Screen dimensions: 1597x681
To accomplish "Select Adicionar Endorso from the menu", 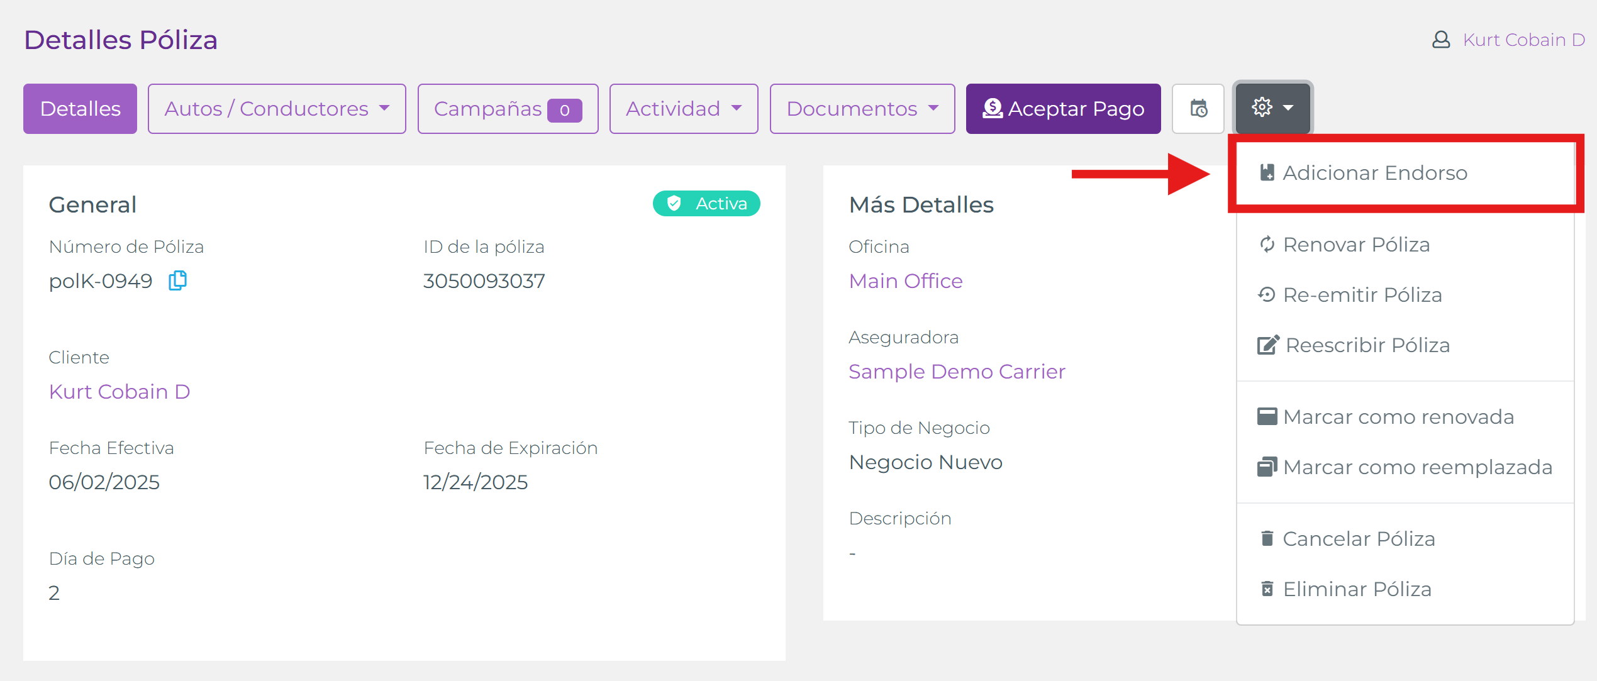I will tap(1374, 173).
